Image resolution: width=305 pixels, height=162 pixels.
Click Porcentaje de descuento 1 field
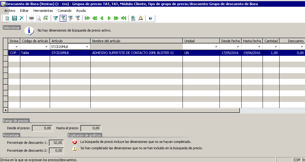pos(56,143)
